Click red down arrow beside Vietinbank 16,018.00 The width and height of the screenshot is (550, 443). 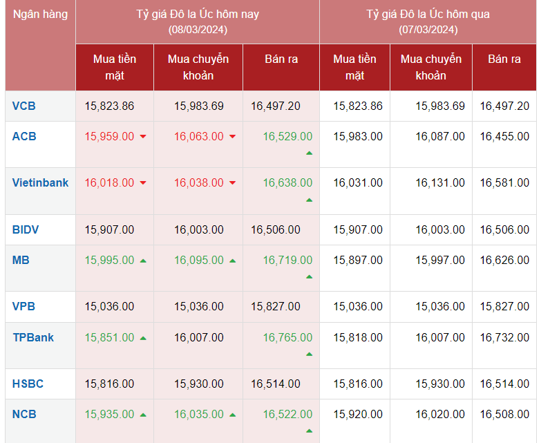pyautogui.click(x=143, y=183)
